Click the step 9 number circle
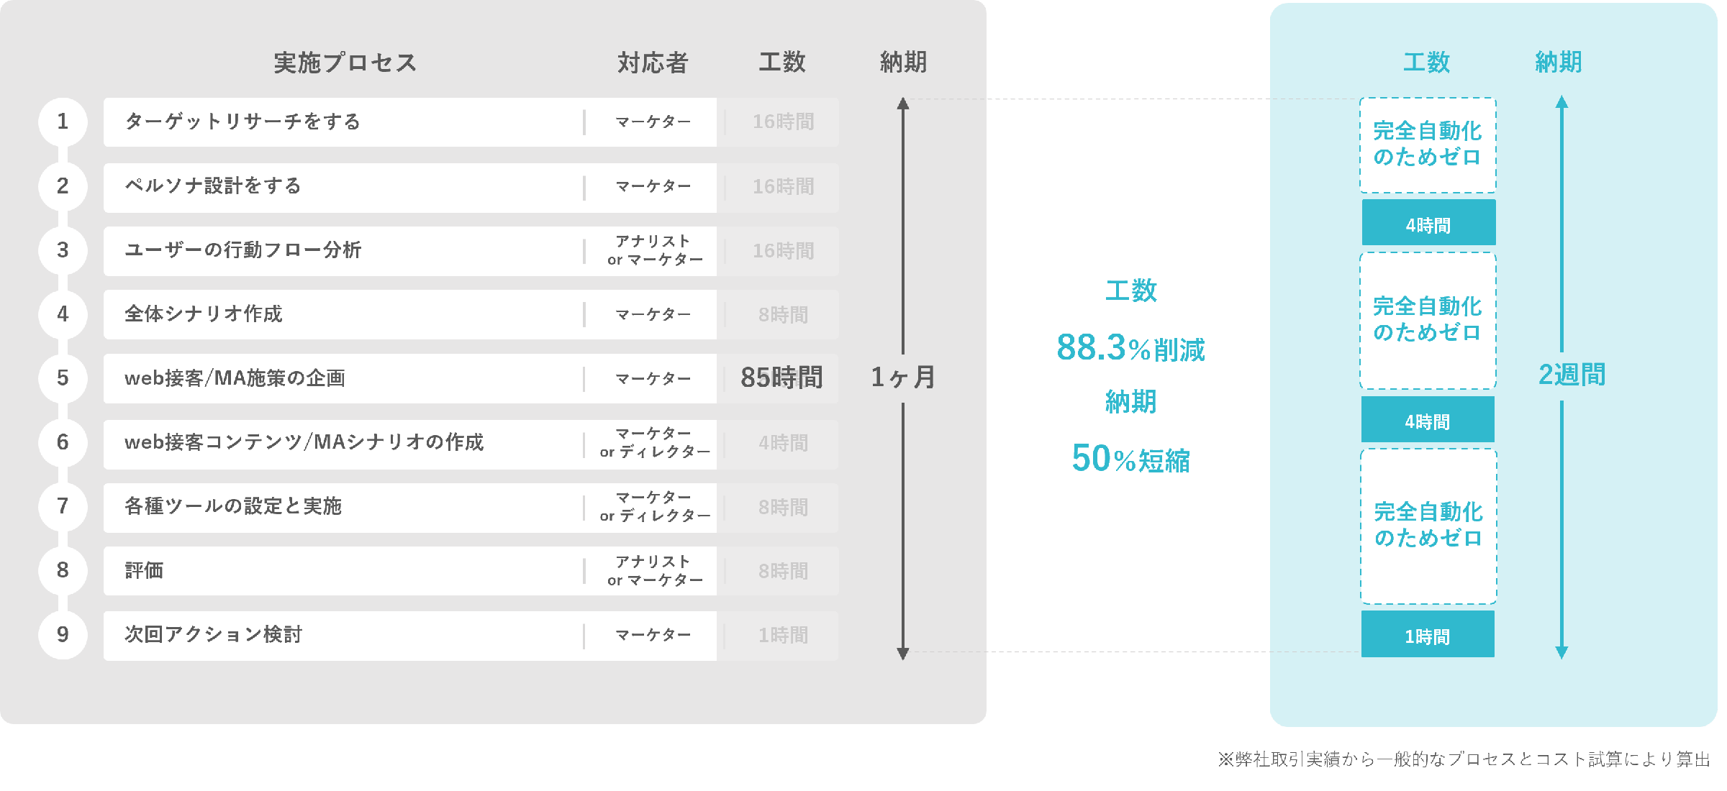Screen dimensions: 1727x791 click(x=63, y=635)
